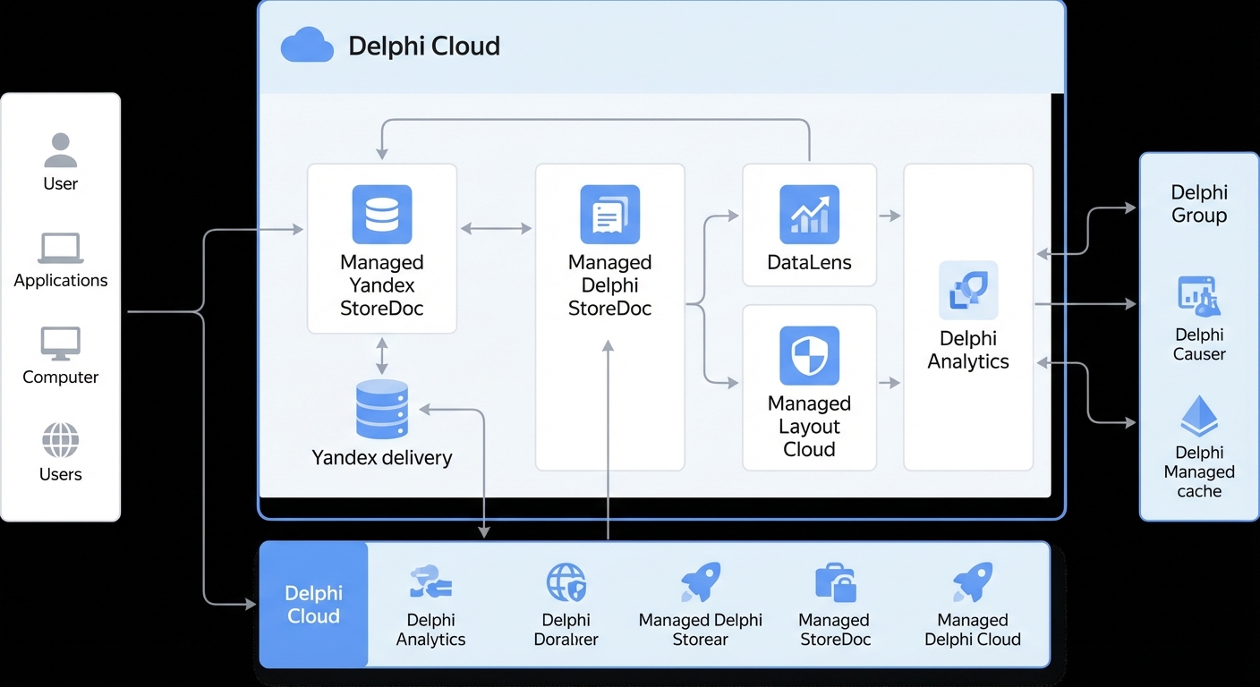Image resolution: width=1260 pixels, height=687 pixels.
Task: Click the Computer monitor icon
Action: tap(61, 344)
